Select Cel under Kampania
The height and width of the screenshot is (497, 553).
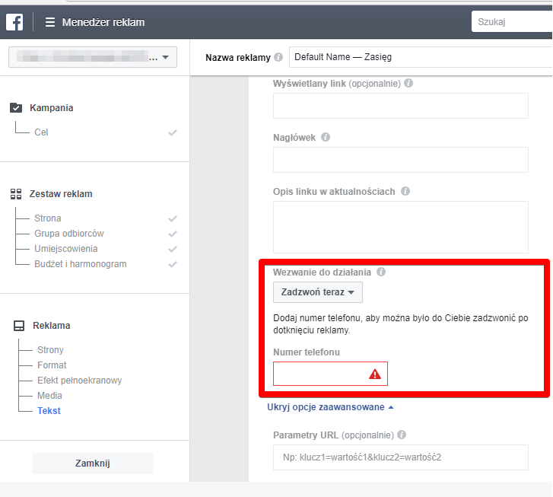41,132
